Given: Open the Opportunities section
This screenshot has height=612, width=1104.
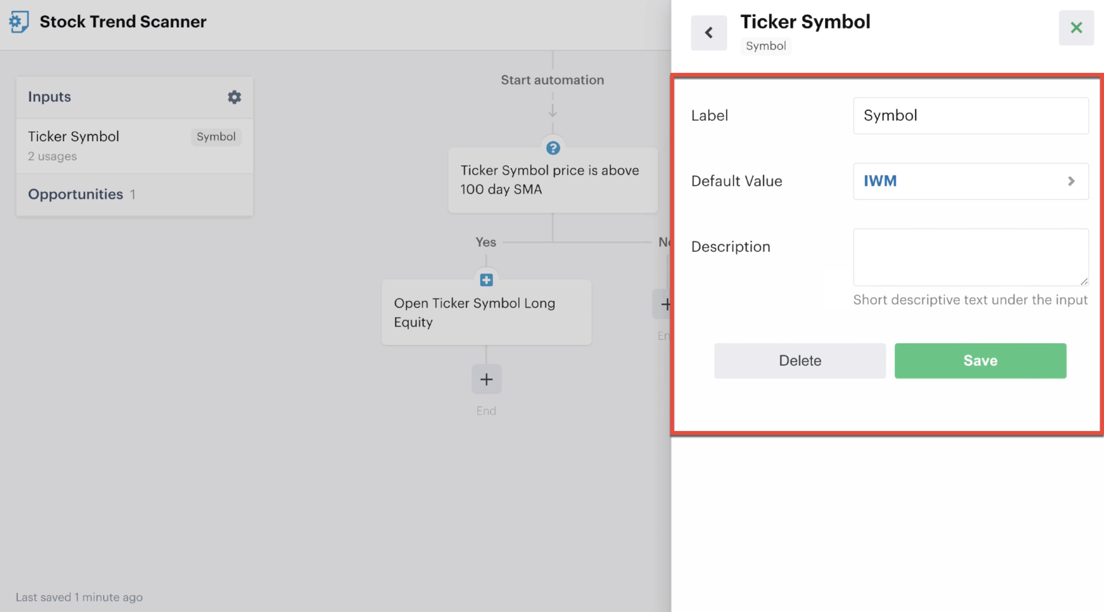Looking at the screenshot, I should point(135,195).
